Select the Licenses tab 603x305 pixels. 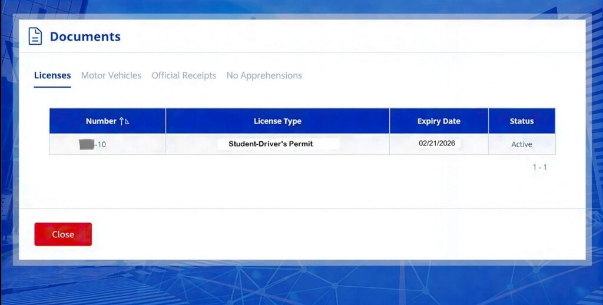click(52, 75)
